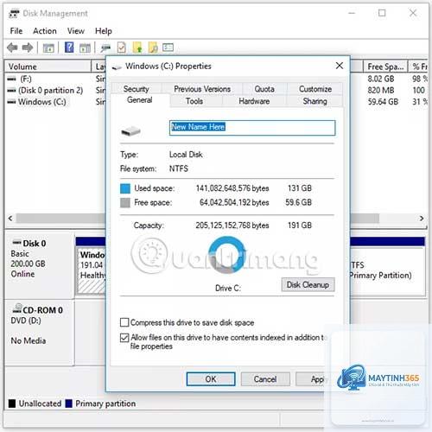Click the drive usage donut chart
432x432 pixels.
227,255
